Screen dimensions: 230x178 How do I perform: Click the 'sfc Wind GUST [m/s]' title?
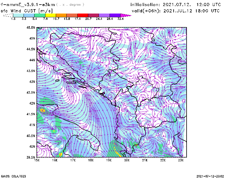pyautogui.click(x=26, y=11)
